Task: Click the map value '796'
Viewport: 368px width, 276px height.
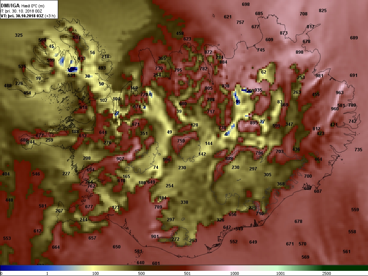Action: 259,153
